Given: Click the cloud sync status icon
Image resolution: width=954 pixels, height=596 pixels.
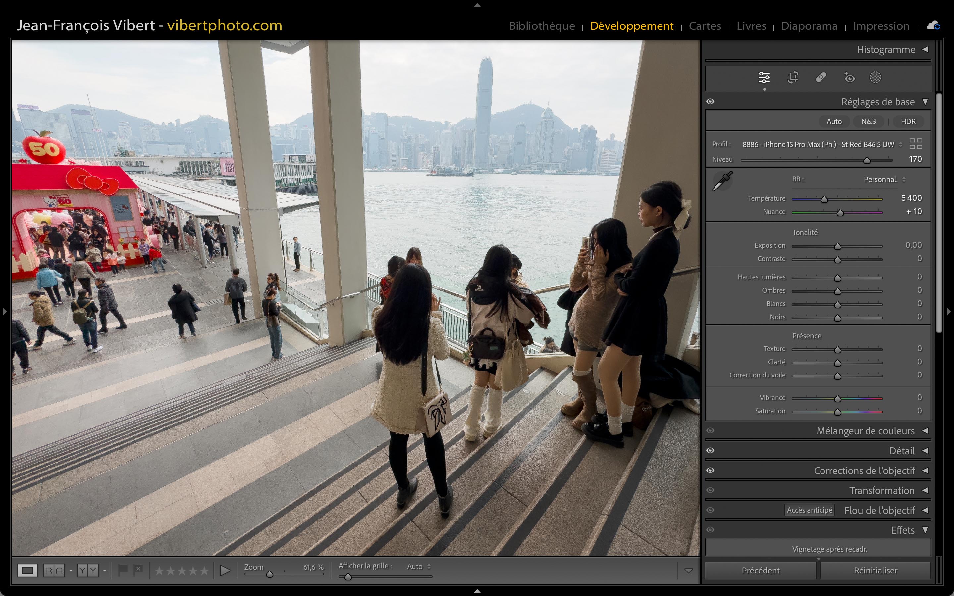Looking at the screenshot, I should point(933,26).
